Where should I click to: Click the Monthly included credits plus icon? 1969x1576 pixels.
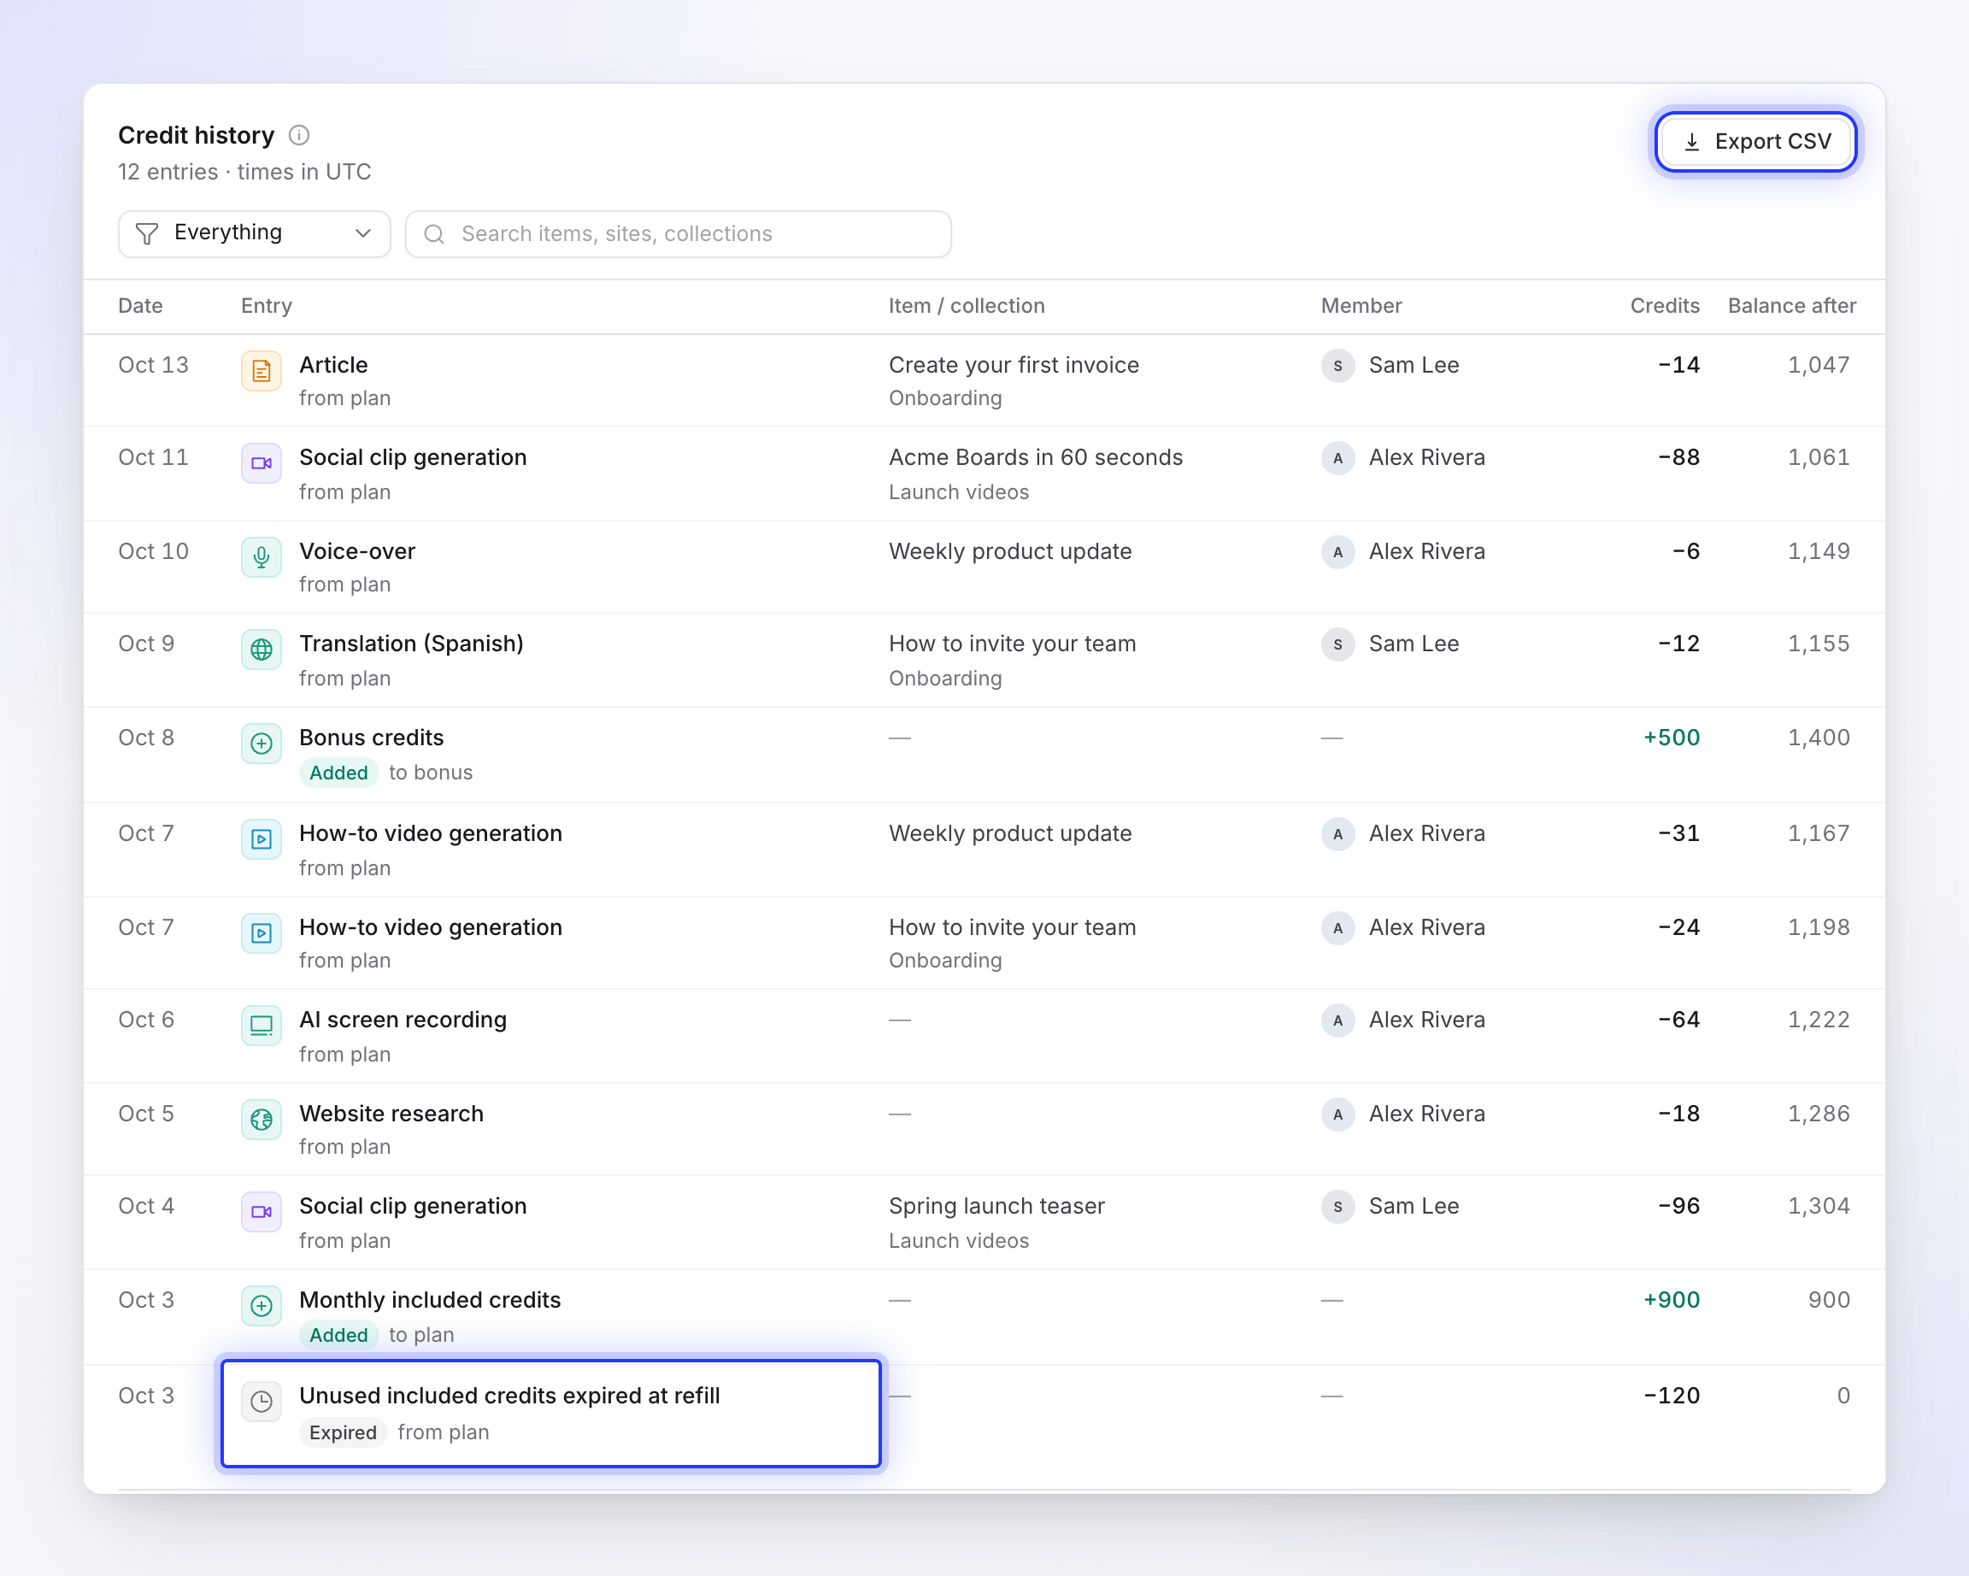tap(262, 1306)
